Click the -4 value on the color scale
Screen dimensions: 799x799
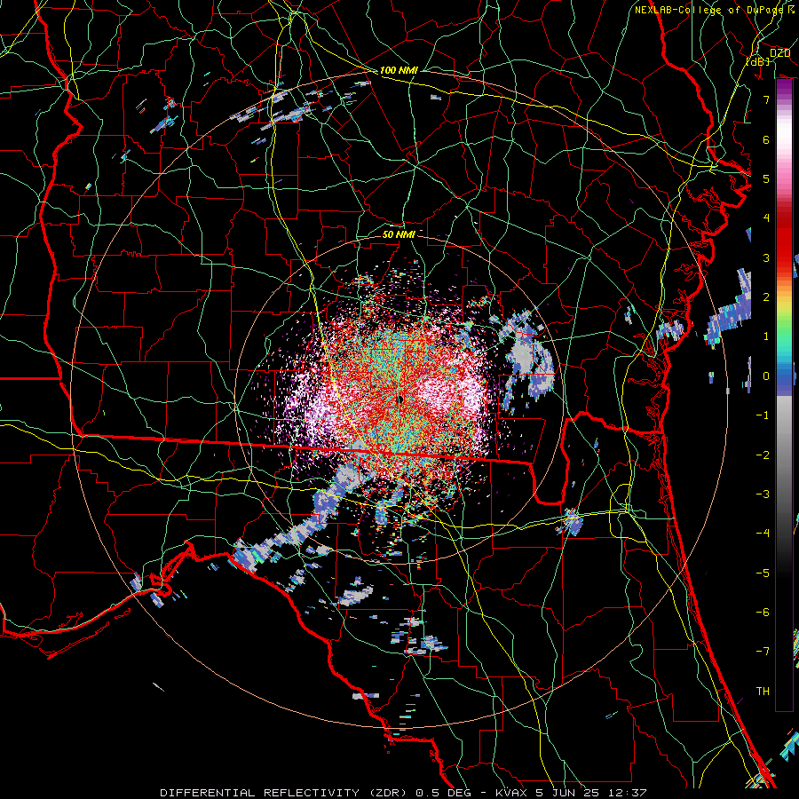pyautogui.click(x=763, y=534)
